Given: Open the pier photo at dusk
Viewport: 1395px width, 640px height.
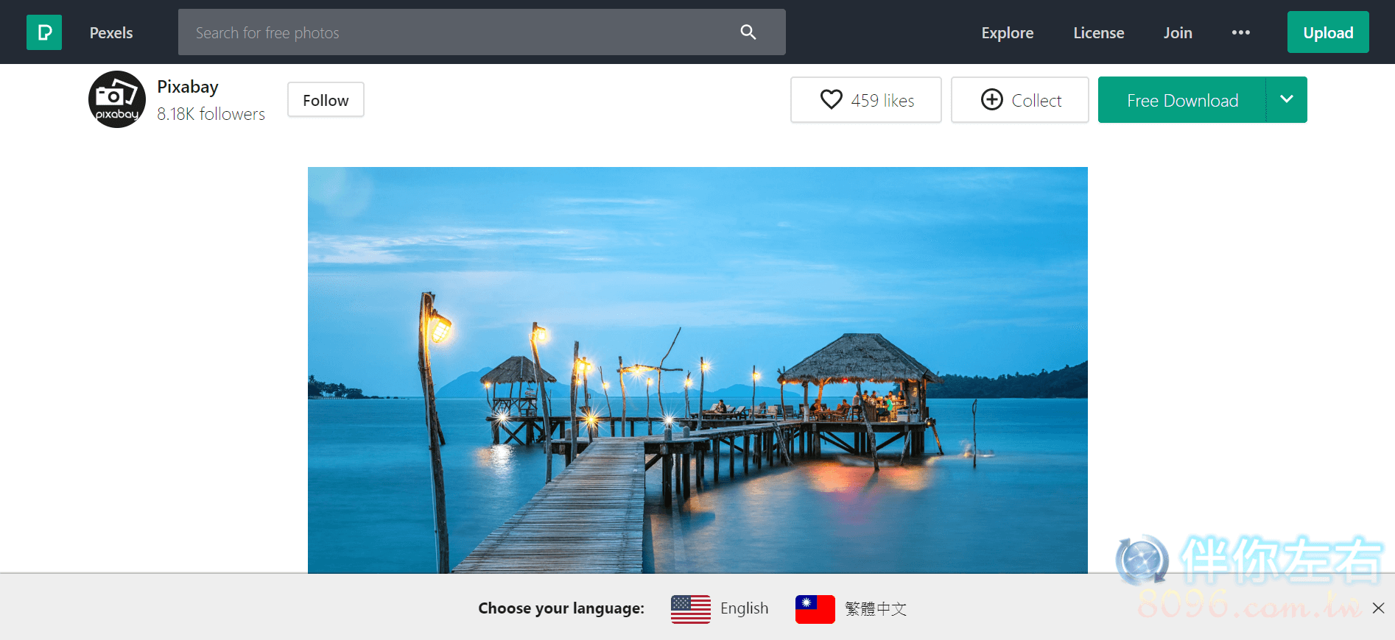Looking at the screenshot, I should click(x=697, y=370).
